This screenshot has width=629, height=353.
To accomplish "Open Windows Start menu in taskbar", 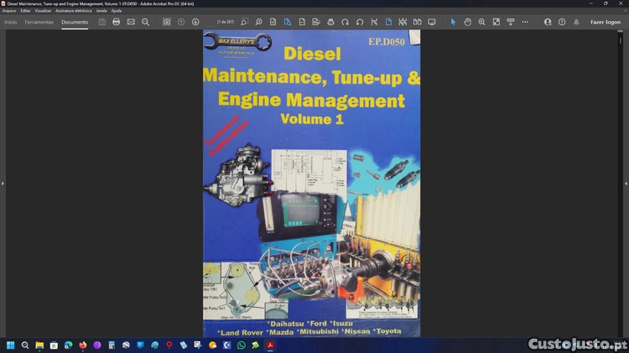I will (11, 345).
